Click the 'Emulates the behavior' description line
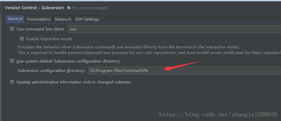The image size is (281, 121). coord(129,47)
